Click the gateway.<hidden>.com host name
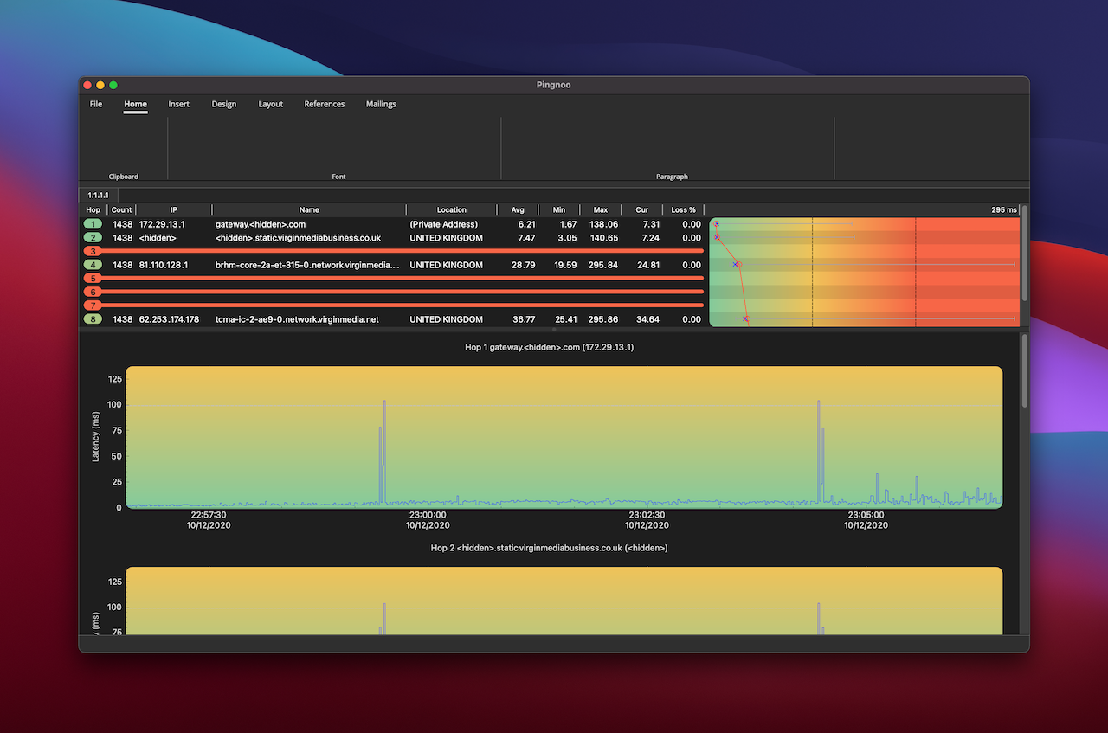1108x733 pixels. tap(261, 224)
